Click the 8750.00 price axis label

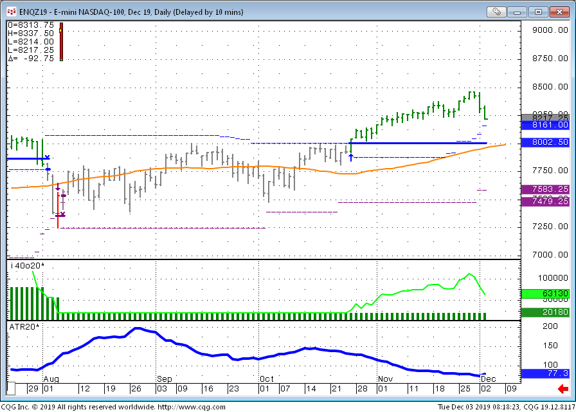tap(550, 59)
